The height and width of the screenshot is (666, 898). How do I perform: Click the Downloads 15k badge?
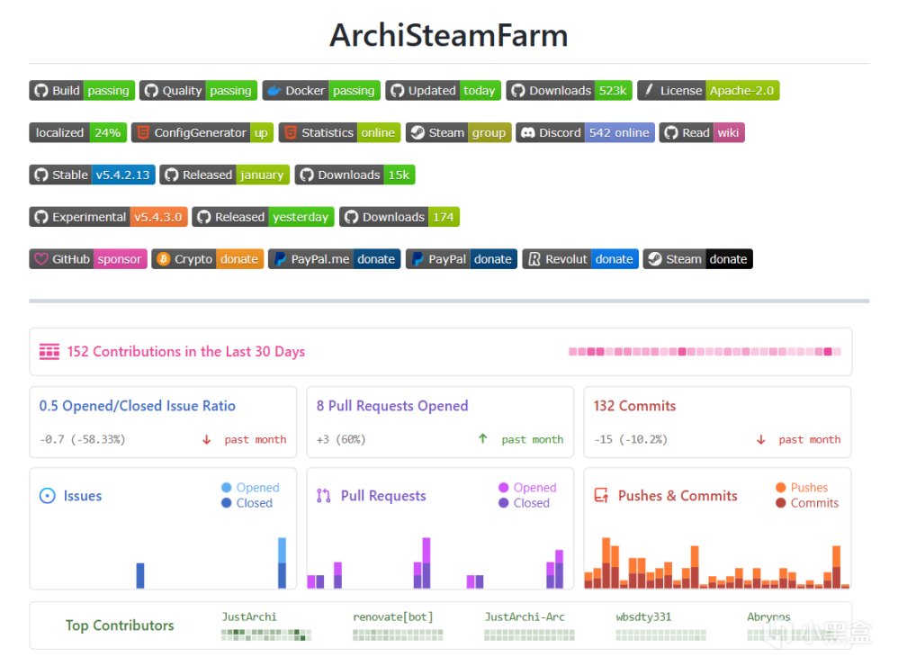click(x=355, y=175)
